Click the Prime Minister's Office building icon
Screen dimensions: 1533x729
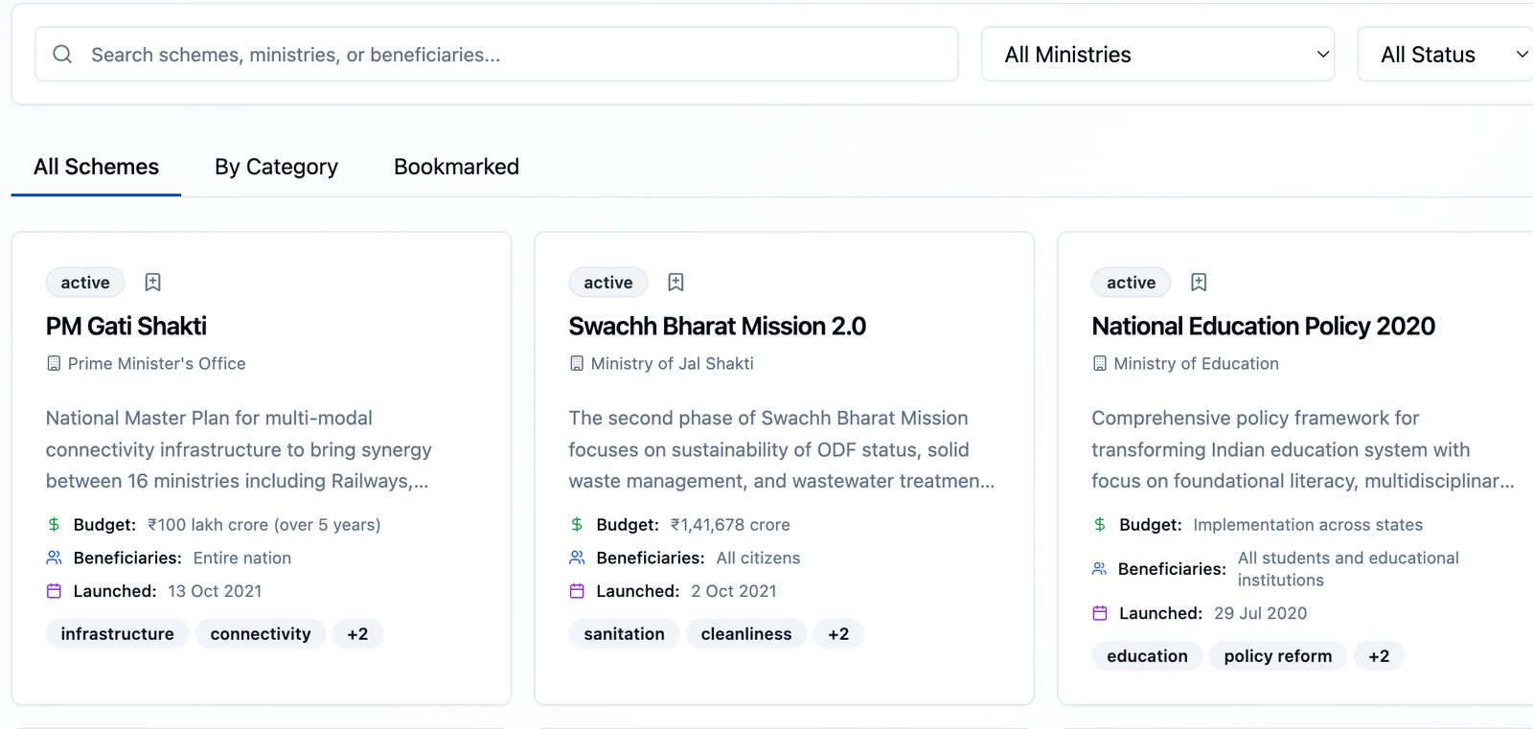click(54, 364)
